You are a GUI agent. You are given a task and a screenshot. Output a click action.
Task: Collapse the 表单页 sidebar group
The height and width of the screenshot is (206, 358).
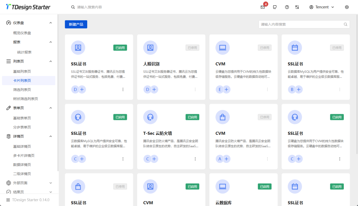tap(51, 108)
